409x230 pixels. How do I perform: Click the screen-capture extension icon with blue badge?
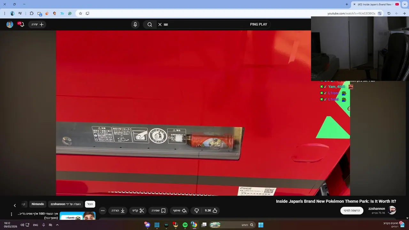coord(39,14)
